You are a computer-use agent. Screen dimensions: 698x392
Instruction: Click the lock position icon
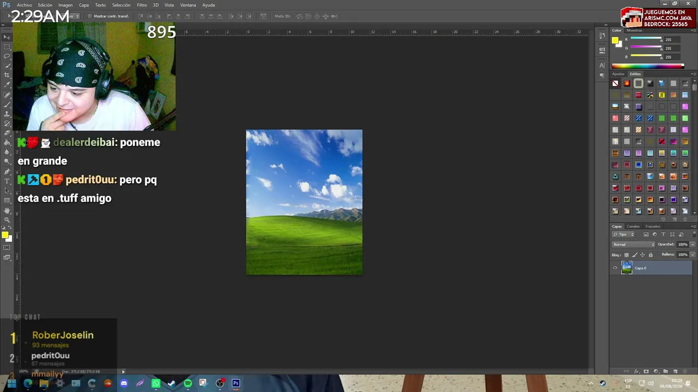pos(642,255)
